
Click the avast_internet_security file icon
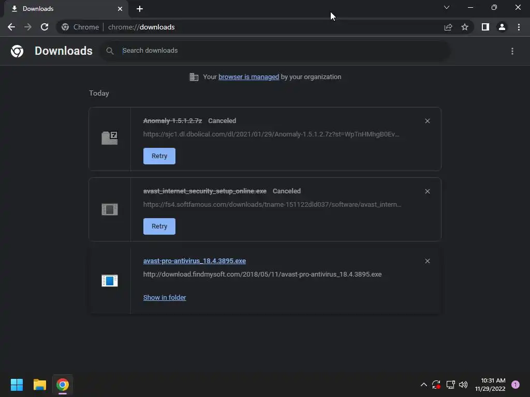point(110,209)
